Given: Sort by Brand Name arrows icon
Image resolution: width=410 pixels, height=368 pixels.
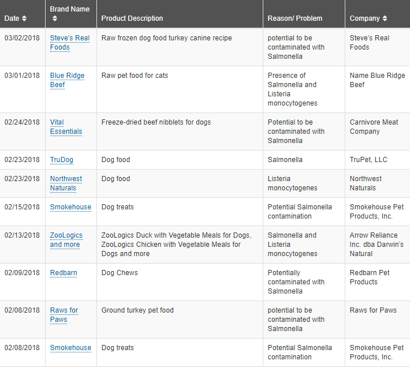Looking at the screenshot, I should tap(55, 18).
